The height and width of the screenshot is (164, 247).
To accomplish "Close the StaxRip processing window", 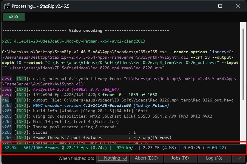I will point(237,6).
